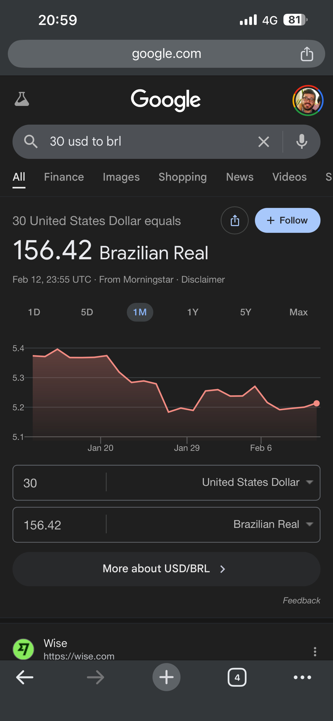Viewport: 333px width, 721px height.
Task: Switch chart range to 5Y
Action: [245, 312]
